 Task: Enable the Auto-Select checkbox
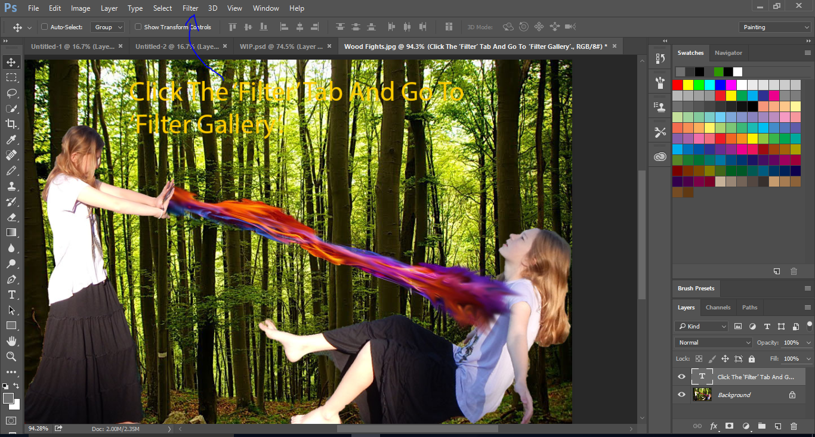pos(45,27)
